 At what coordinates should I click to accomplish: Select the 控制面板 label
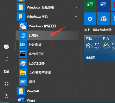coord(35,45)
